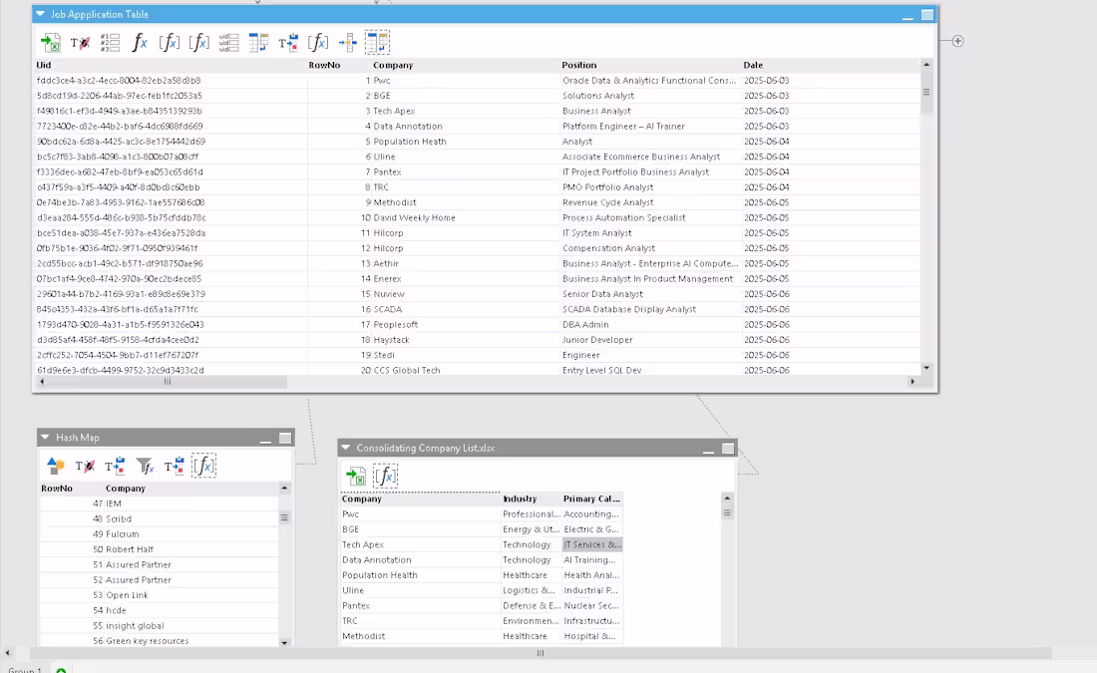
Task: Open Import Excel action in Consolidating Company List
Action: click(x=356, y=477)
